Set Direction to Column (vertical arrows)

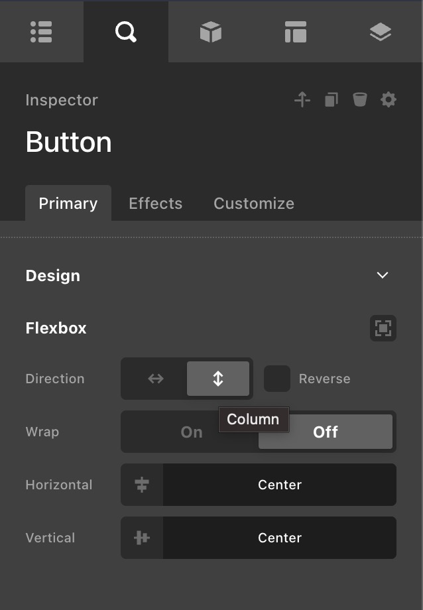pos(218,379)
